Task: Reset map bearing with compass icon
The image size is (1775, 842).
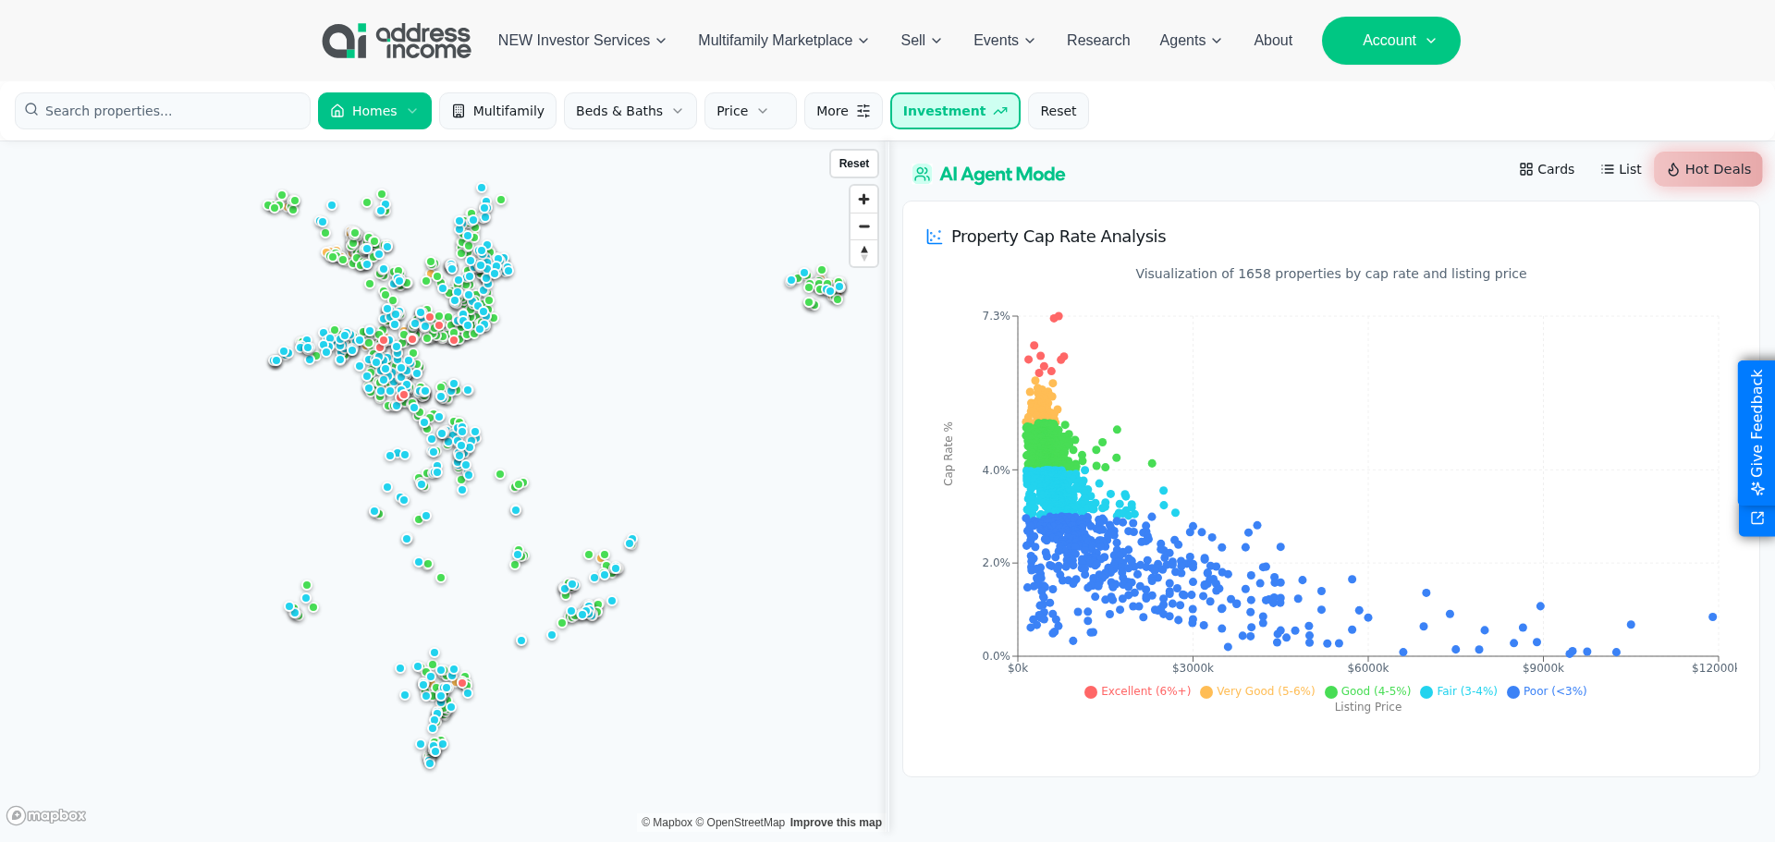Action: [863, 253]
